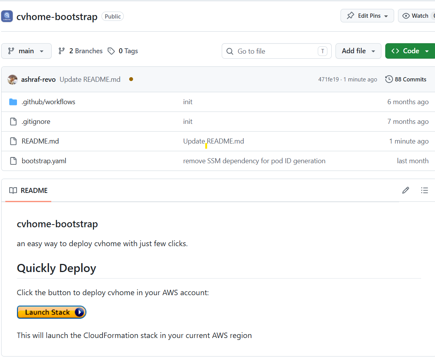Select the README tab
435x360 pixels.
[x=28, y=190]
